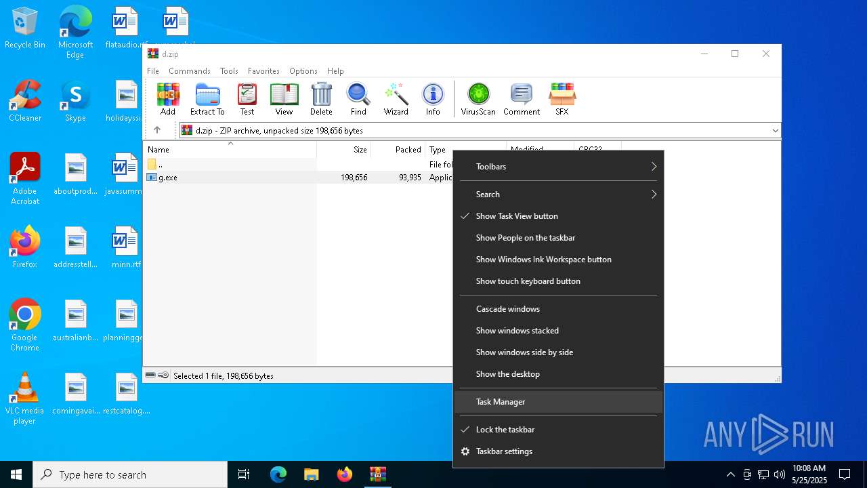Show archive Info icon
This screenshot has width=867, height=488.
pos(433,100)
